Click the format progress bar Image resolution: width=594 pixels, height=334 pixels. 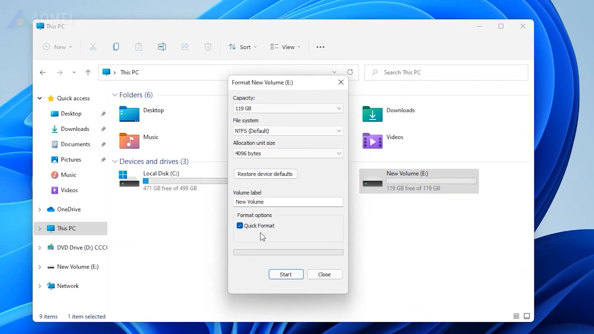(x=288, y=252)
